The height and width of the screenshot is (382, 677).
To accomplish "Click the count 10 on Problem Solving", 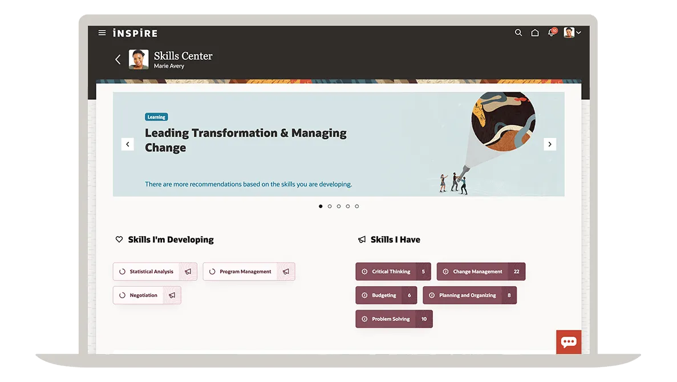I will pyautogui.click(x=424, y=319).
